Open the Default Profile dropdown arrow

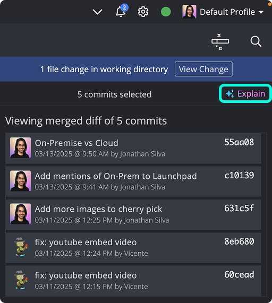(x=261, y=12)
